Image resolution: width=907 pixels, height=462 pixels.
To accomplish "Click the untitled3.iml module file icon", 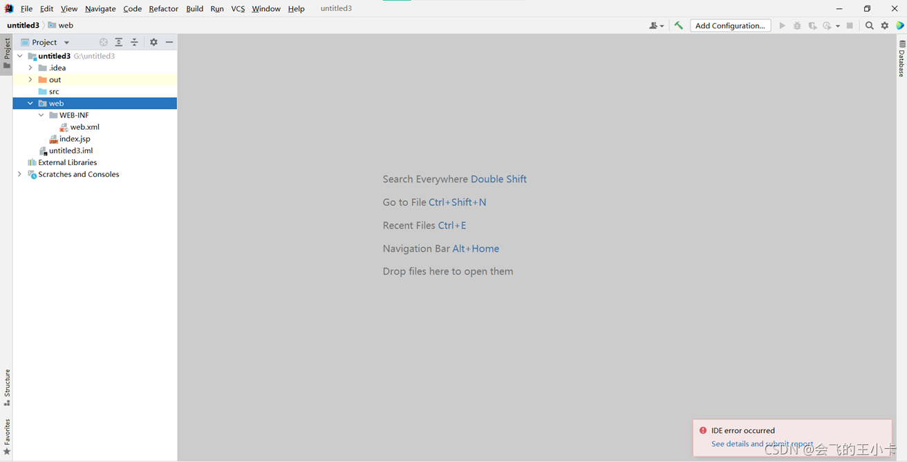I will coord(43,151).
